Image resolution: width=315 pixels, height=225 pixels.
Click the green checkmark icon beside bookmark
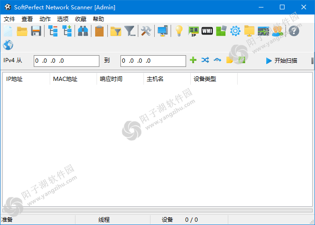(242, 60)
